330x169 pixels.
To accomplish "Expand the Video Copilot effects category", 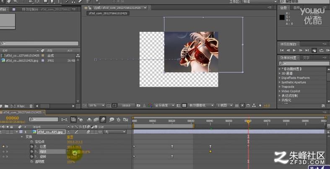I will (x=280, y=91).
